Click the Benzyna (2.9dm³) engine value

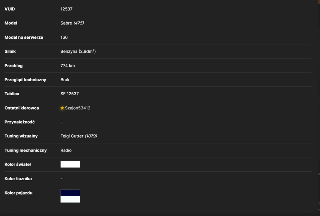click(78, 51)
